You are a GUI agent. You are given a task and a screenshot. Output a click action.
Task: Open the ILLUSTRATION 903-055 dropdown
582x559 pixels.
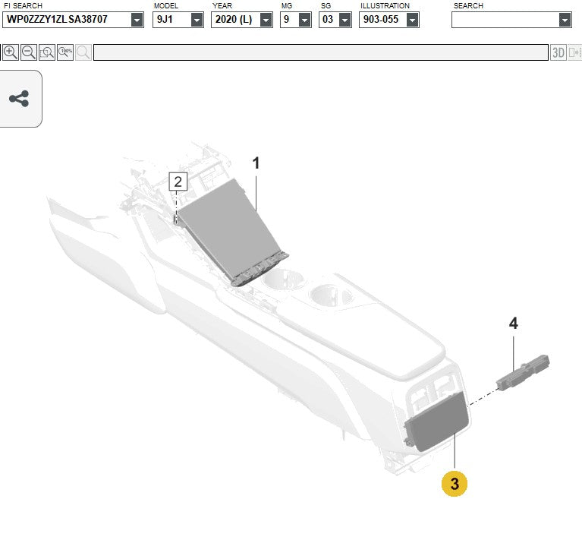click(x=412, y=20)
